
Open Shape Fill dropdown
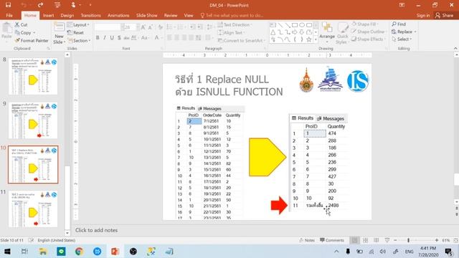(365, 24)
